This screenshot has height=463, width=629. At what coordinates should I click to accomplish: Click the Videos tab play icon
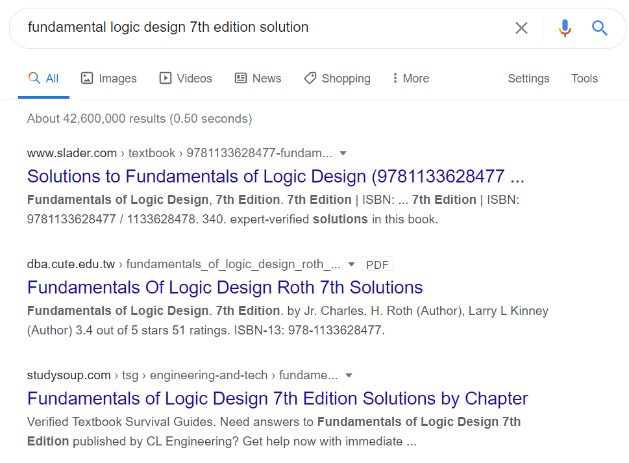pyautogui.click(x=166, y=78)
